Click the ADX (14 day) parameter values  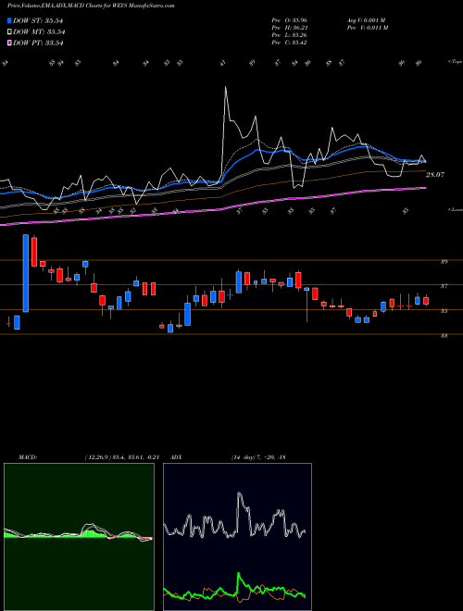point(258,457)
